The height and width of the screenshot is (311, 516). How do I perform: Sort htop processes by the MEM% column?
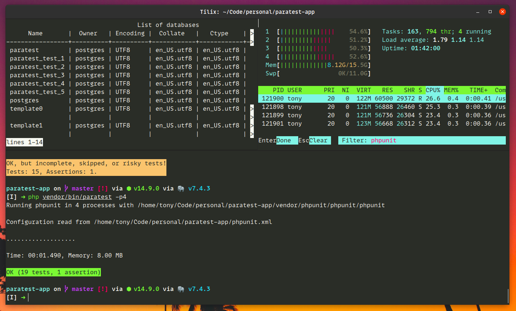tap(451, 90)
